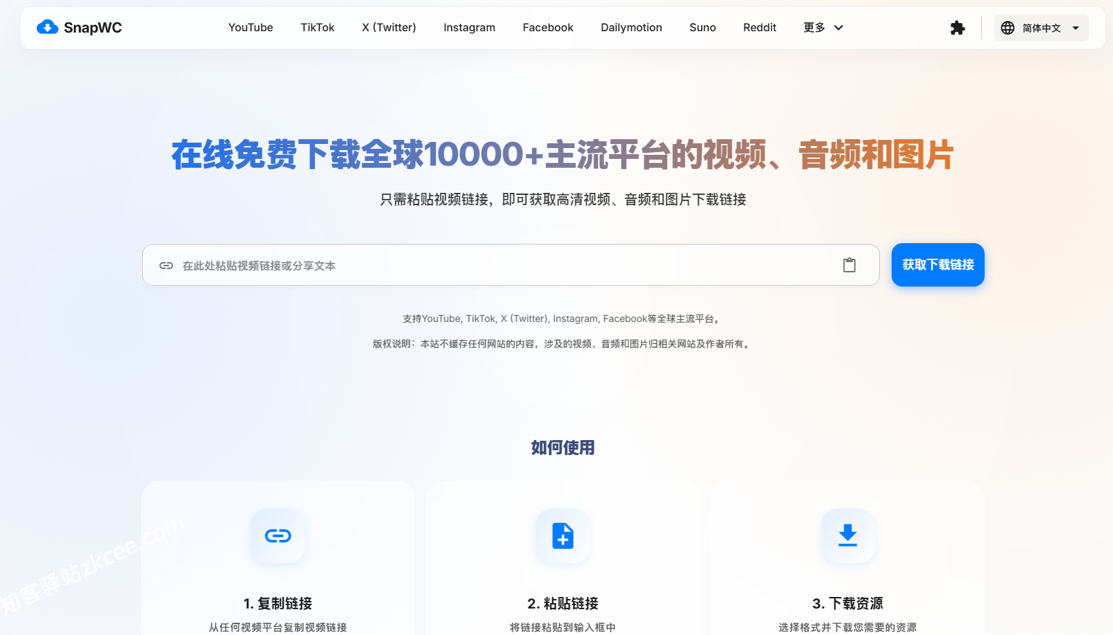The width and height of the screenshot is (1113, 635).
Task: Click the download icon above step 3 下载资源
Action: pyautogui.click(x=847, y=537)
